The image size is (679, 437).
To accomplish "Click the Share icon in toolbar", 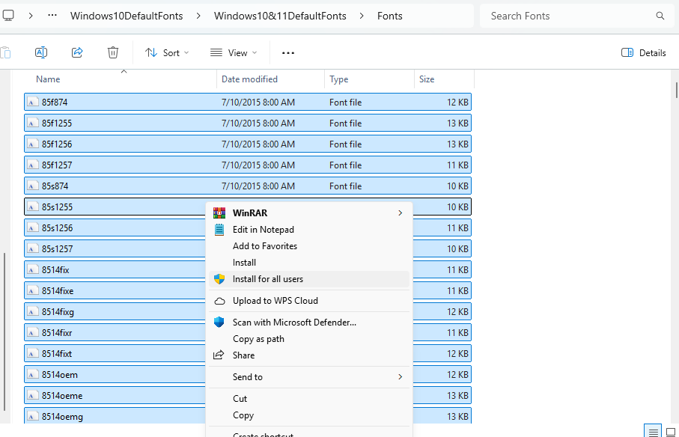I will pyautogui.click(x=77, y=52).
